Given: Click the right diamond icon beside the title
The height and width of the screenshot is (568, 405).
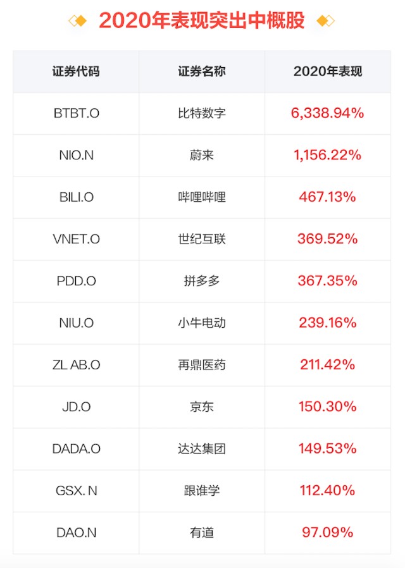Looking at the screenshot, I should (x=325, y=21).
